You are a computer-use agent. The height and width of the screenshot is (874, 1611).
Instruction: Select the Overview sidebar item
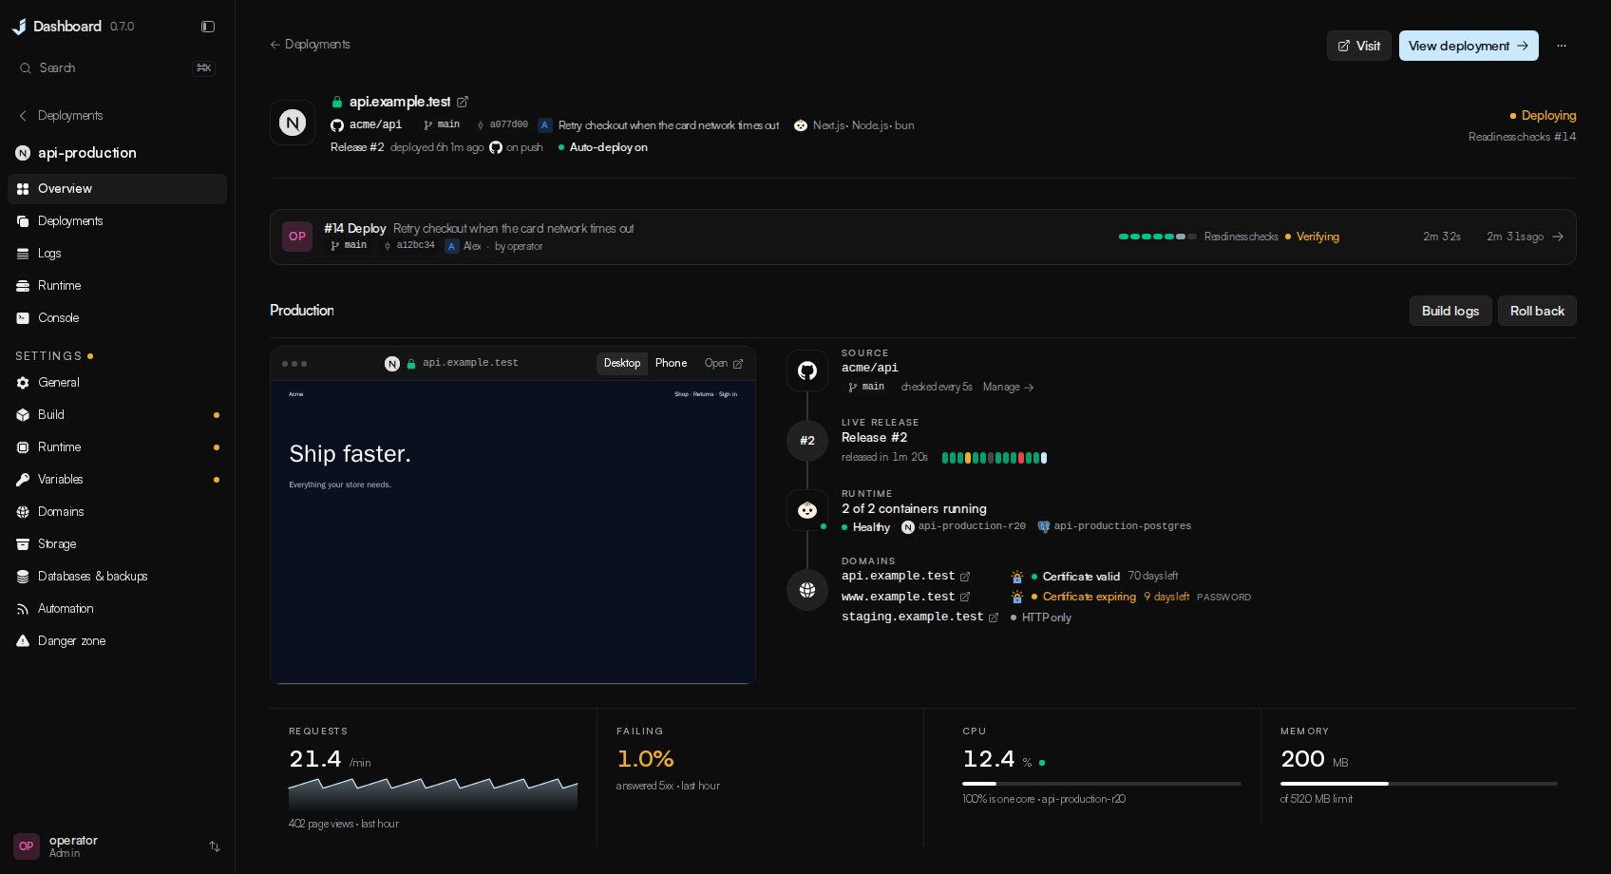click(117, 189)
